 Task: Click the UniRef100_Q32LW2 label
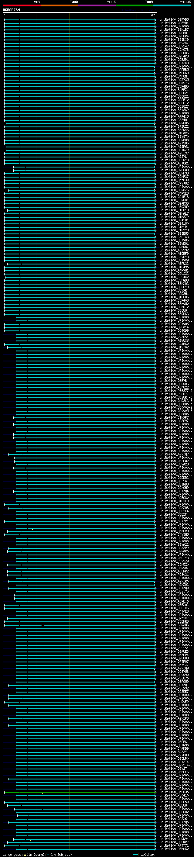click(174, 461)
